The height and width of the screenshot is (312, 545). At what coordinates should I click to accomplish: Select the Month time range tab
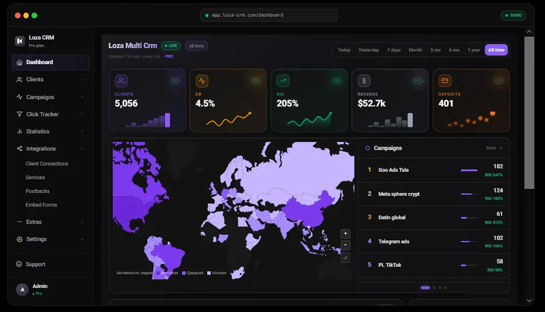tap(416, 50)
